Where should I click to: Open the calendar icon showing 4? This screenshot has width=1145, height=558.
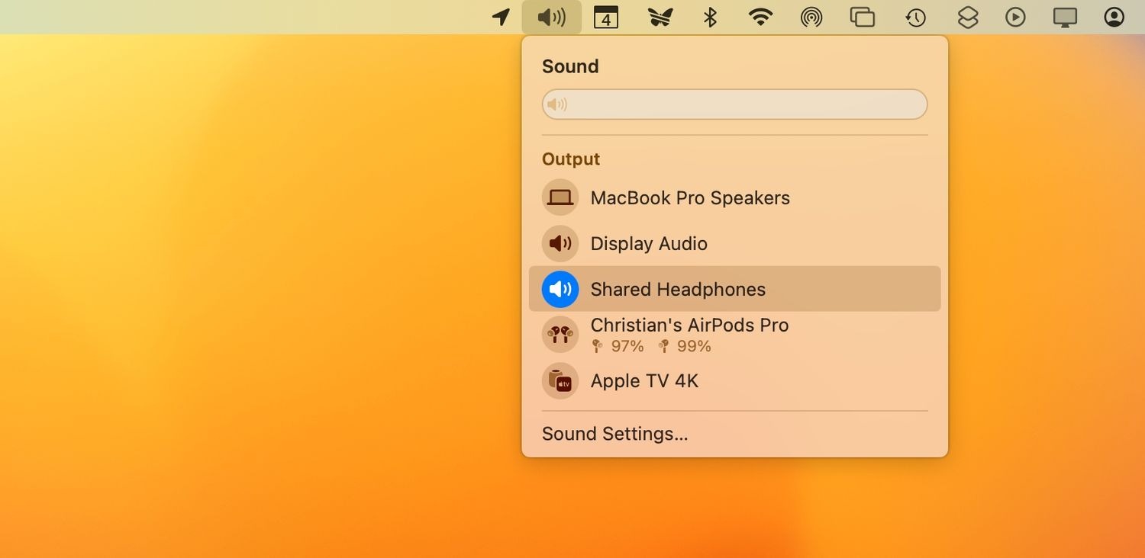[606, 17]
